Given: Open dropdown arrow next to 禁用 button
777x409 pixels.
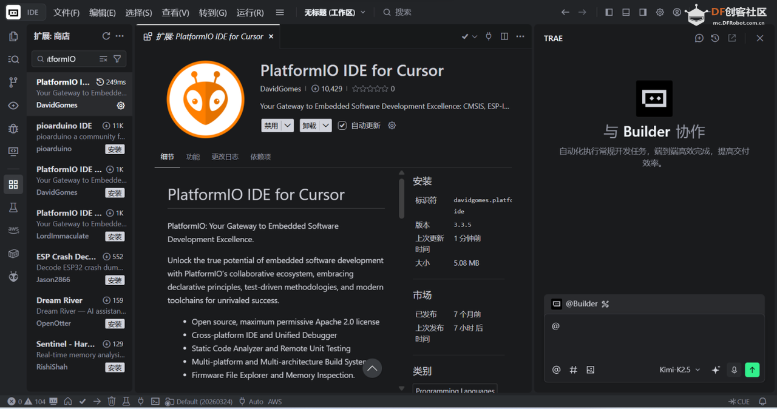Looking at the screenshot, I should (288, 125).
